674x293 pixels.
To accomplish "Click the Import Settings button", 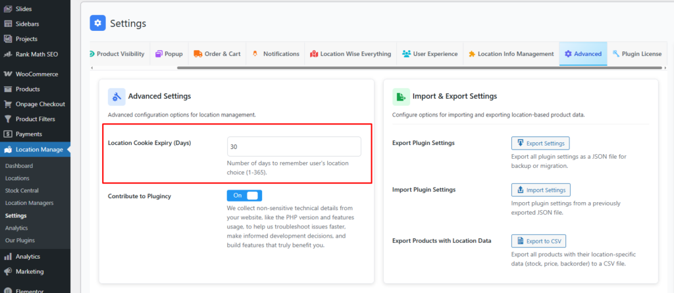I will (x=540, y=190).
